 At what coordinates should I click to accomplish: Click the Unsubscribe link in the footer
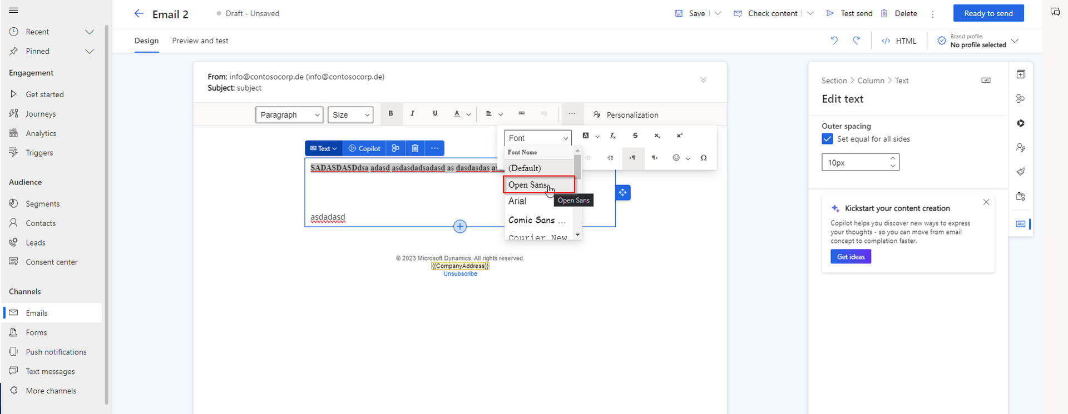tap(460, 274)
